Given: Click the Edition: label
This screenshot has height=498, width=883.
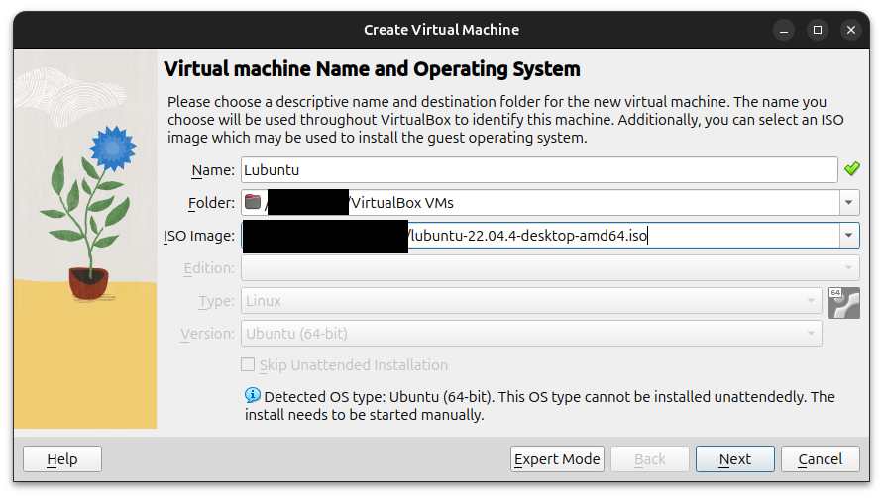Looking at the screenshot, I should 209,268.
